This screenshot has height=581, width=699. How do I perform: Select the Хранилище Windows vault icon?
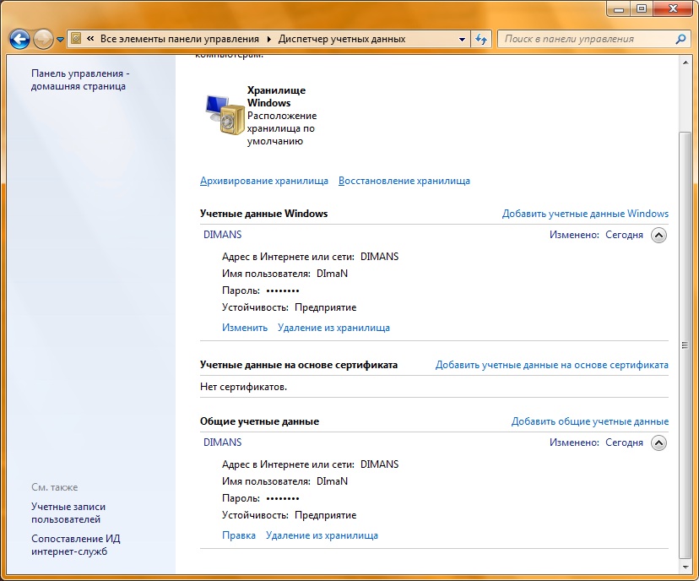[225, 115]
